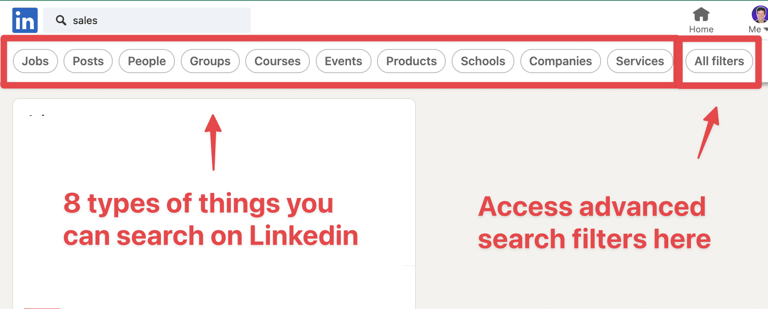This screenshot has width=768, height=309.
Task: Filter results by Products
Action: (x=411, y=61)
